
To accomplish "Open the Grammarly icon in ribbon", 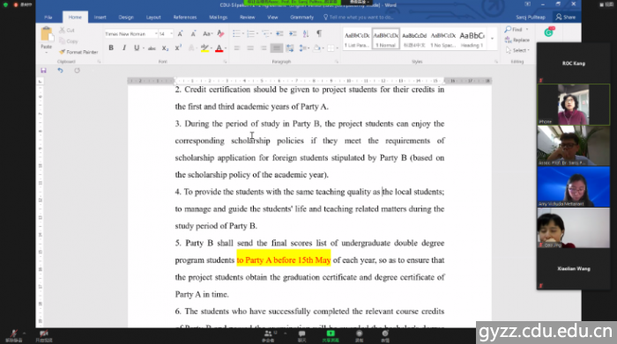I will click(x=549, y=33).
